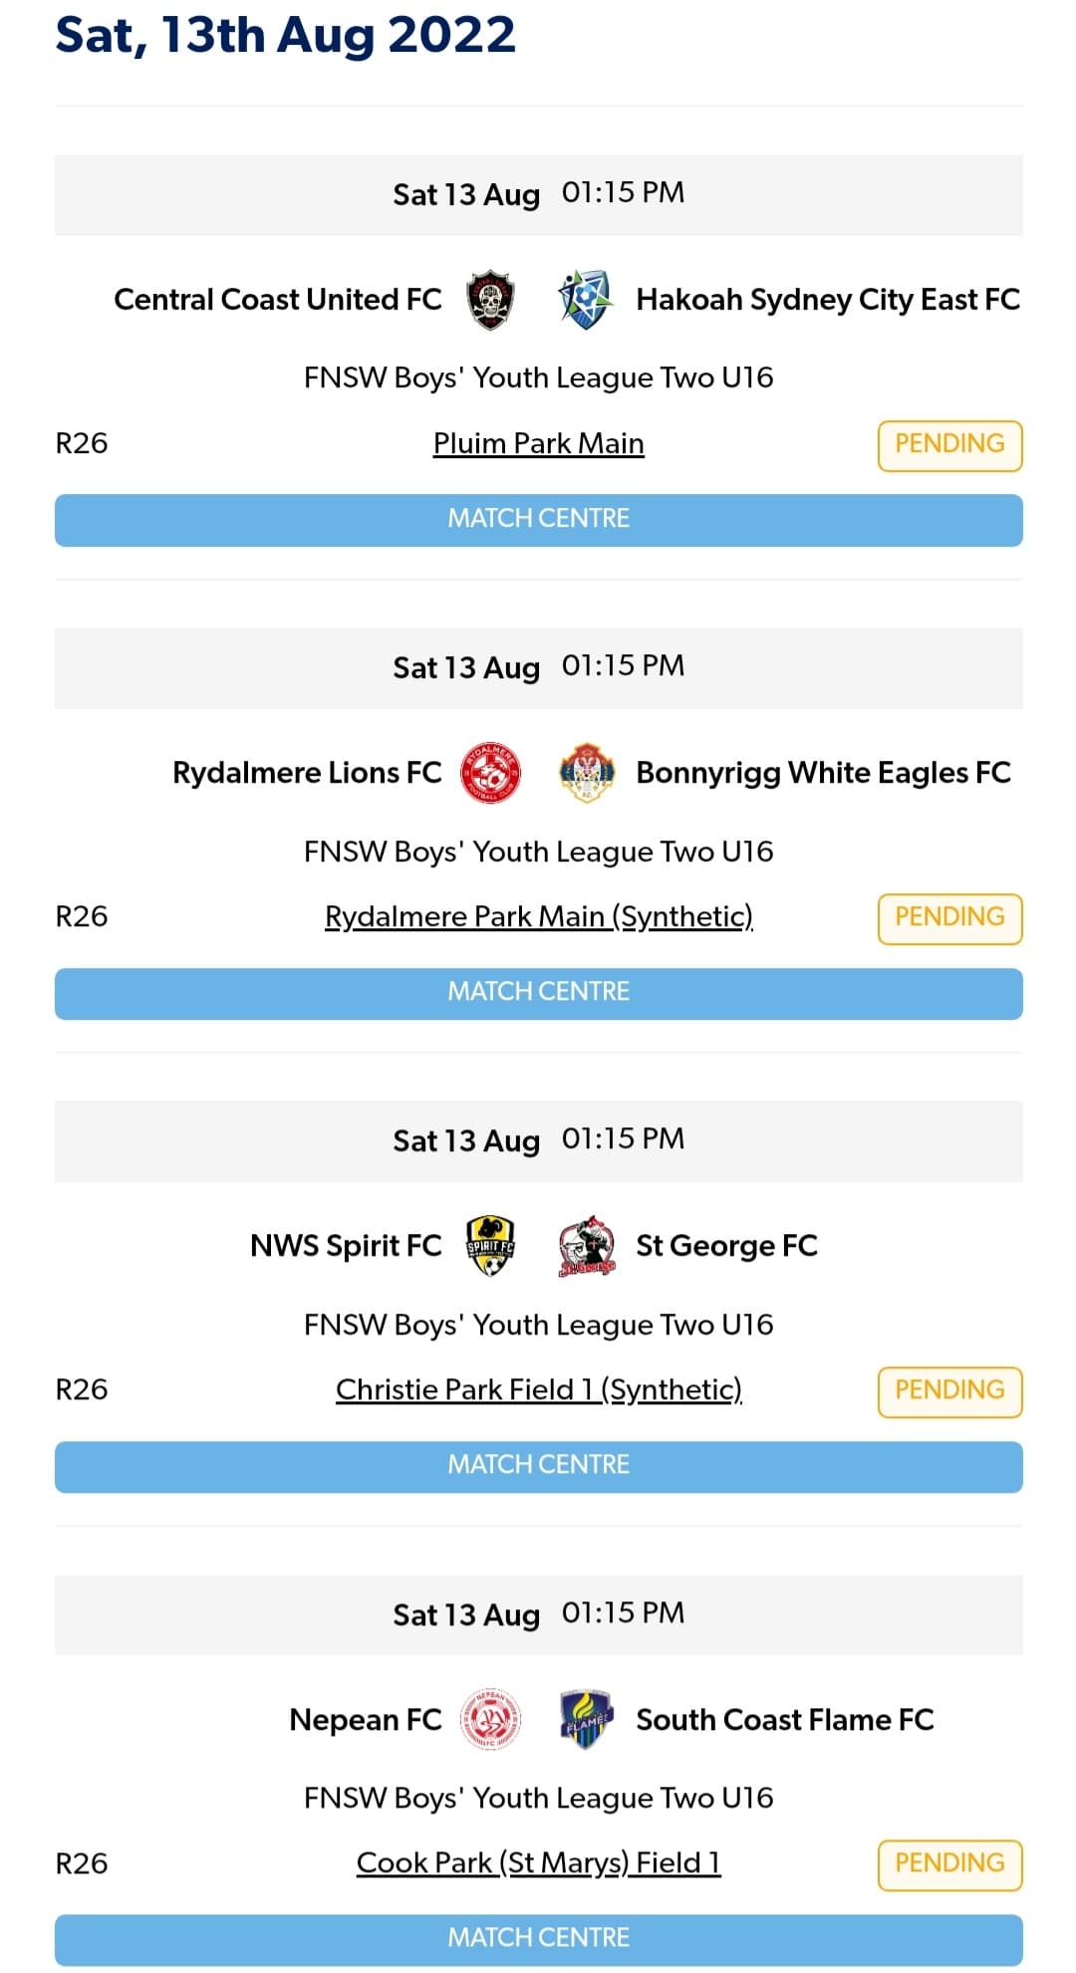Click PENDING badge next to Rydalmere Park Main
This screenshot has width=1076, height=1973.
point(949,917)
